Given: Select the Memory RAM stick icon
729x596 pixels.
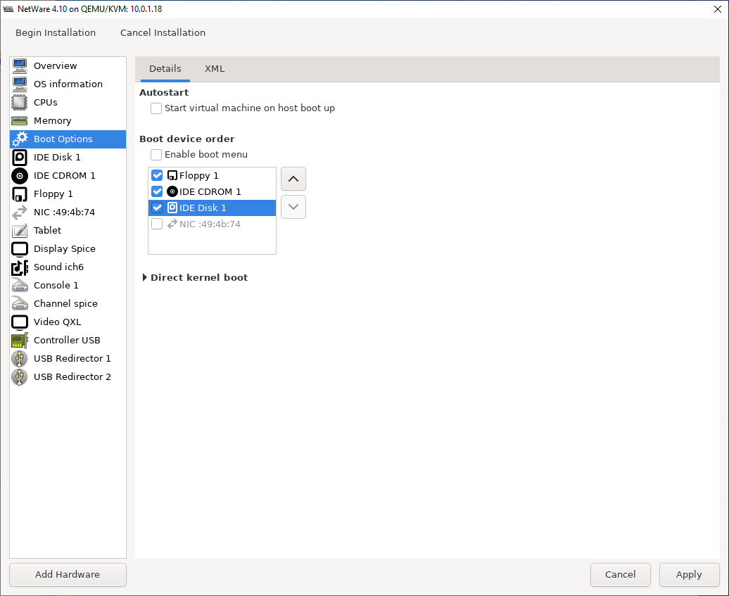Looking at the screenshot, I should (20, 121).
